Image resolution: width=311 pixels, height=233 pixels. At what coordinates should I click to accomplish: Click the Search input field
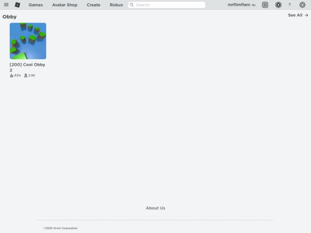166,5
